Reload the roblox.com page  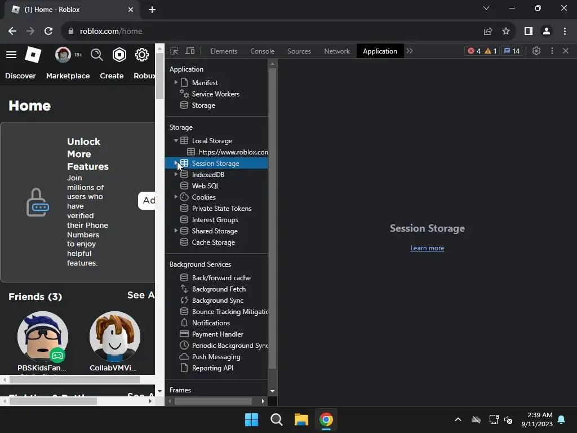point(48,32)
